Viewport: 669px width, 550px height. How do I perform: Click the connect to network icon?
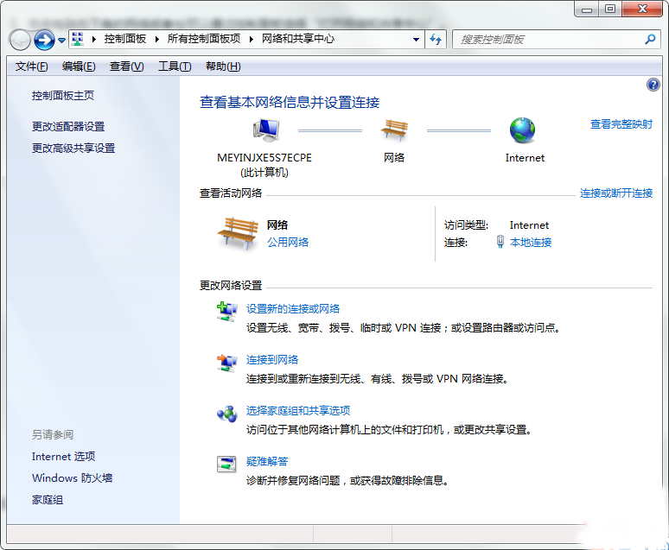coord(226,363)
